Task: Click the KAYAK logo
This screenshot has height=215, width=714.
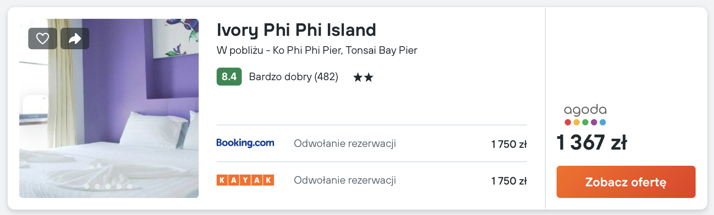Action: point(245,180)
